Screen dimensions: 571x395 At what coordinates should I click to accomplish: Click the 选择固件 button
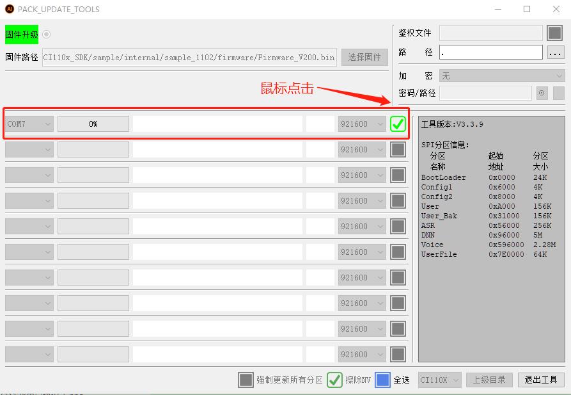coord(364,57)
